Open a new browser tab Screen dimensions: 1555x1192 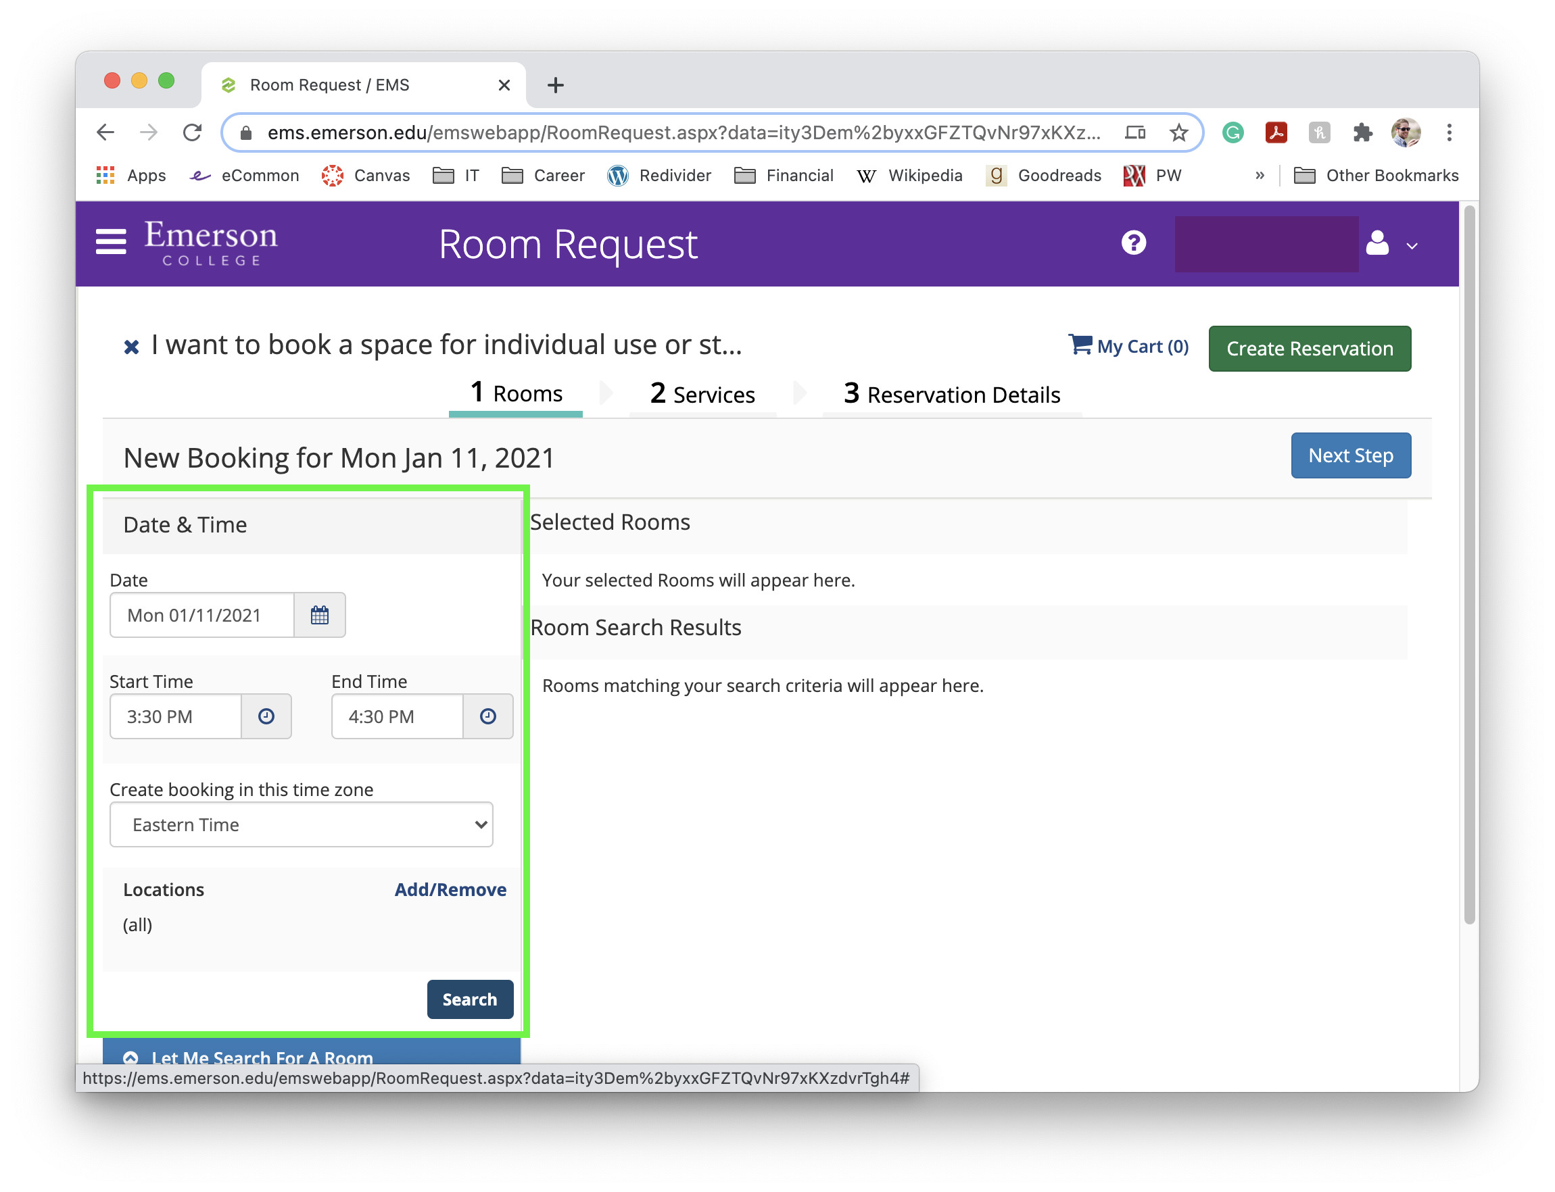[556, 85]
